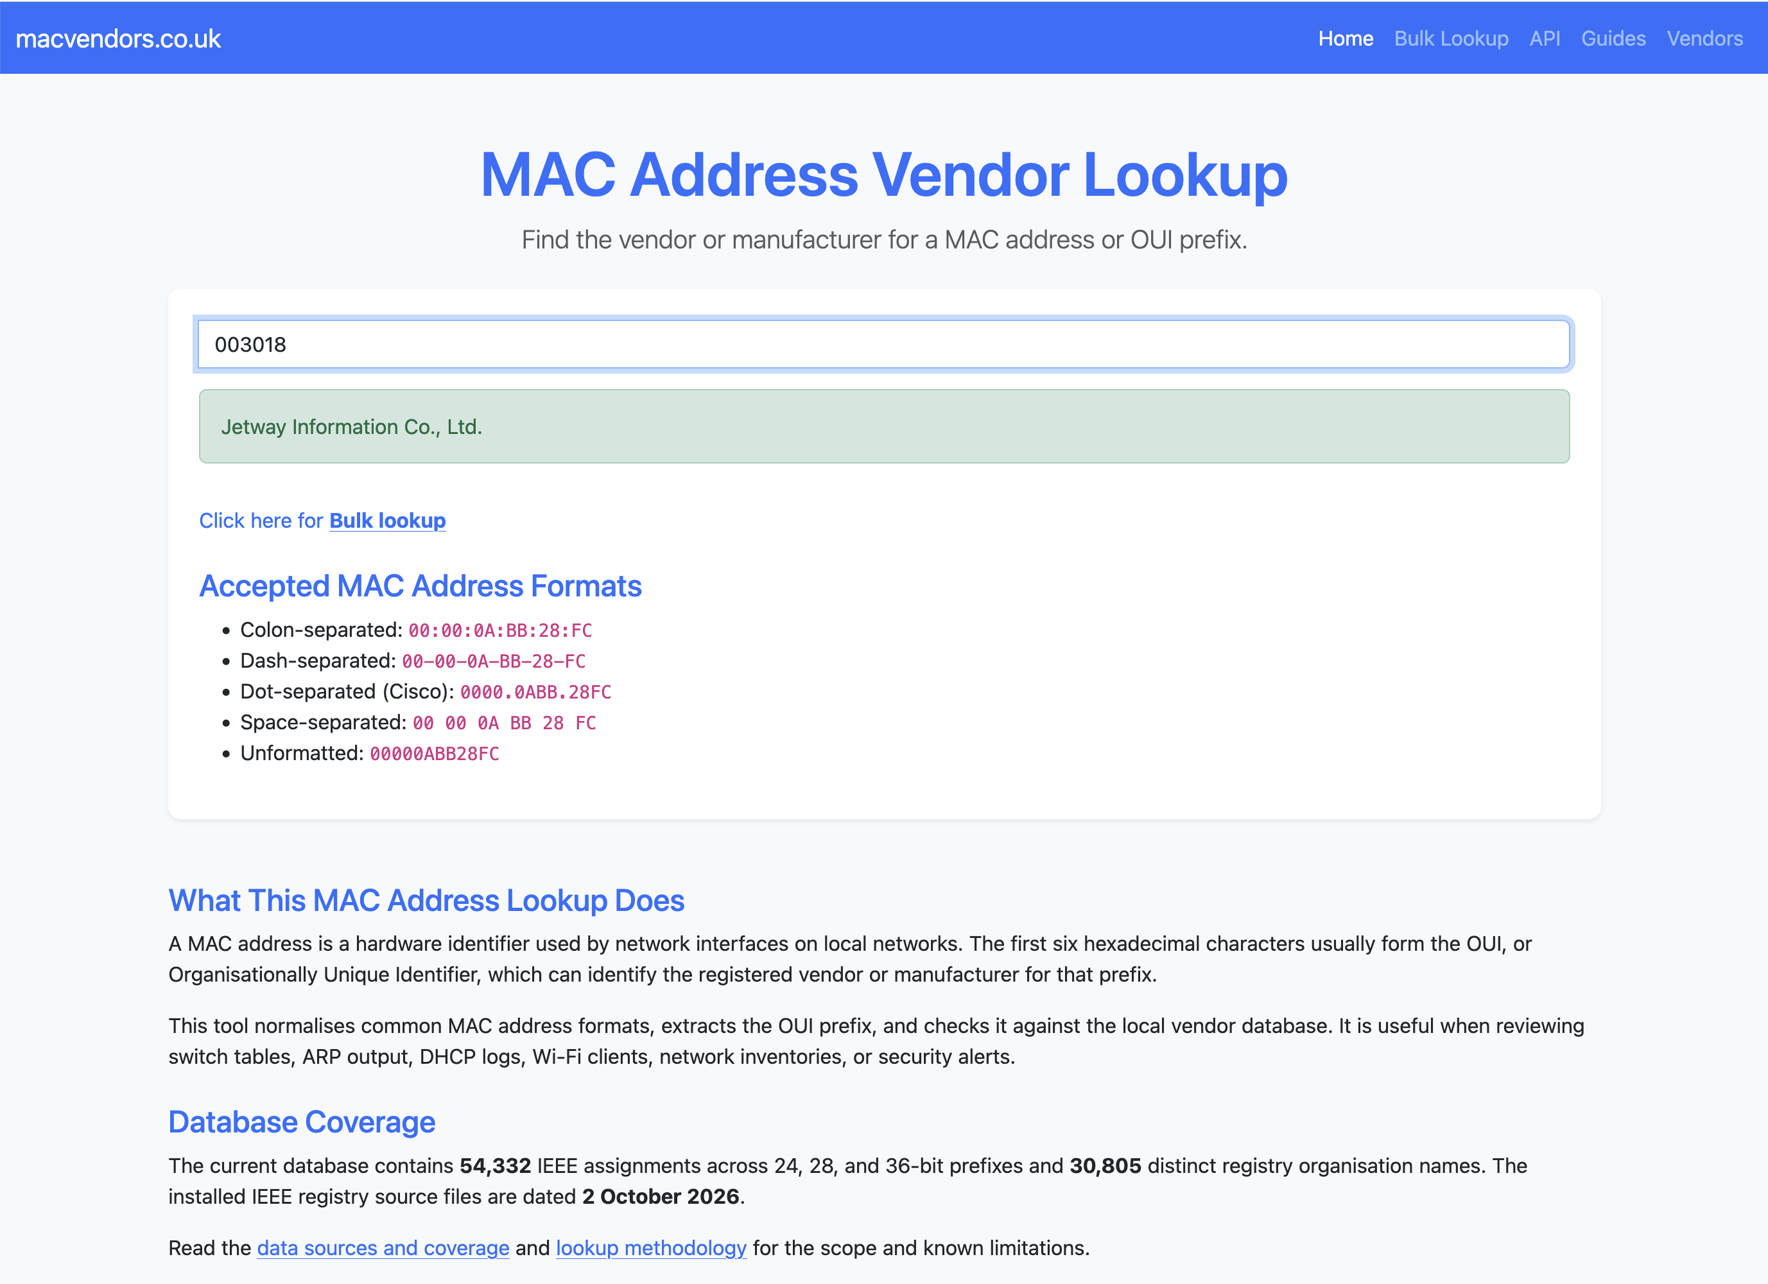Click the 30,805 organisation names figure

point(1105,1165)
